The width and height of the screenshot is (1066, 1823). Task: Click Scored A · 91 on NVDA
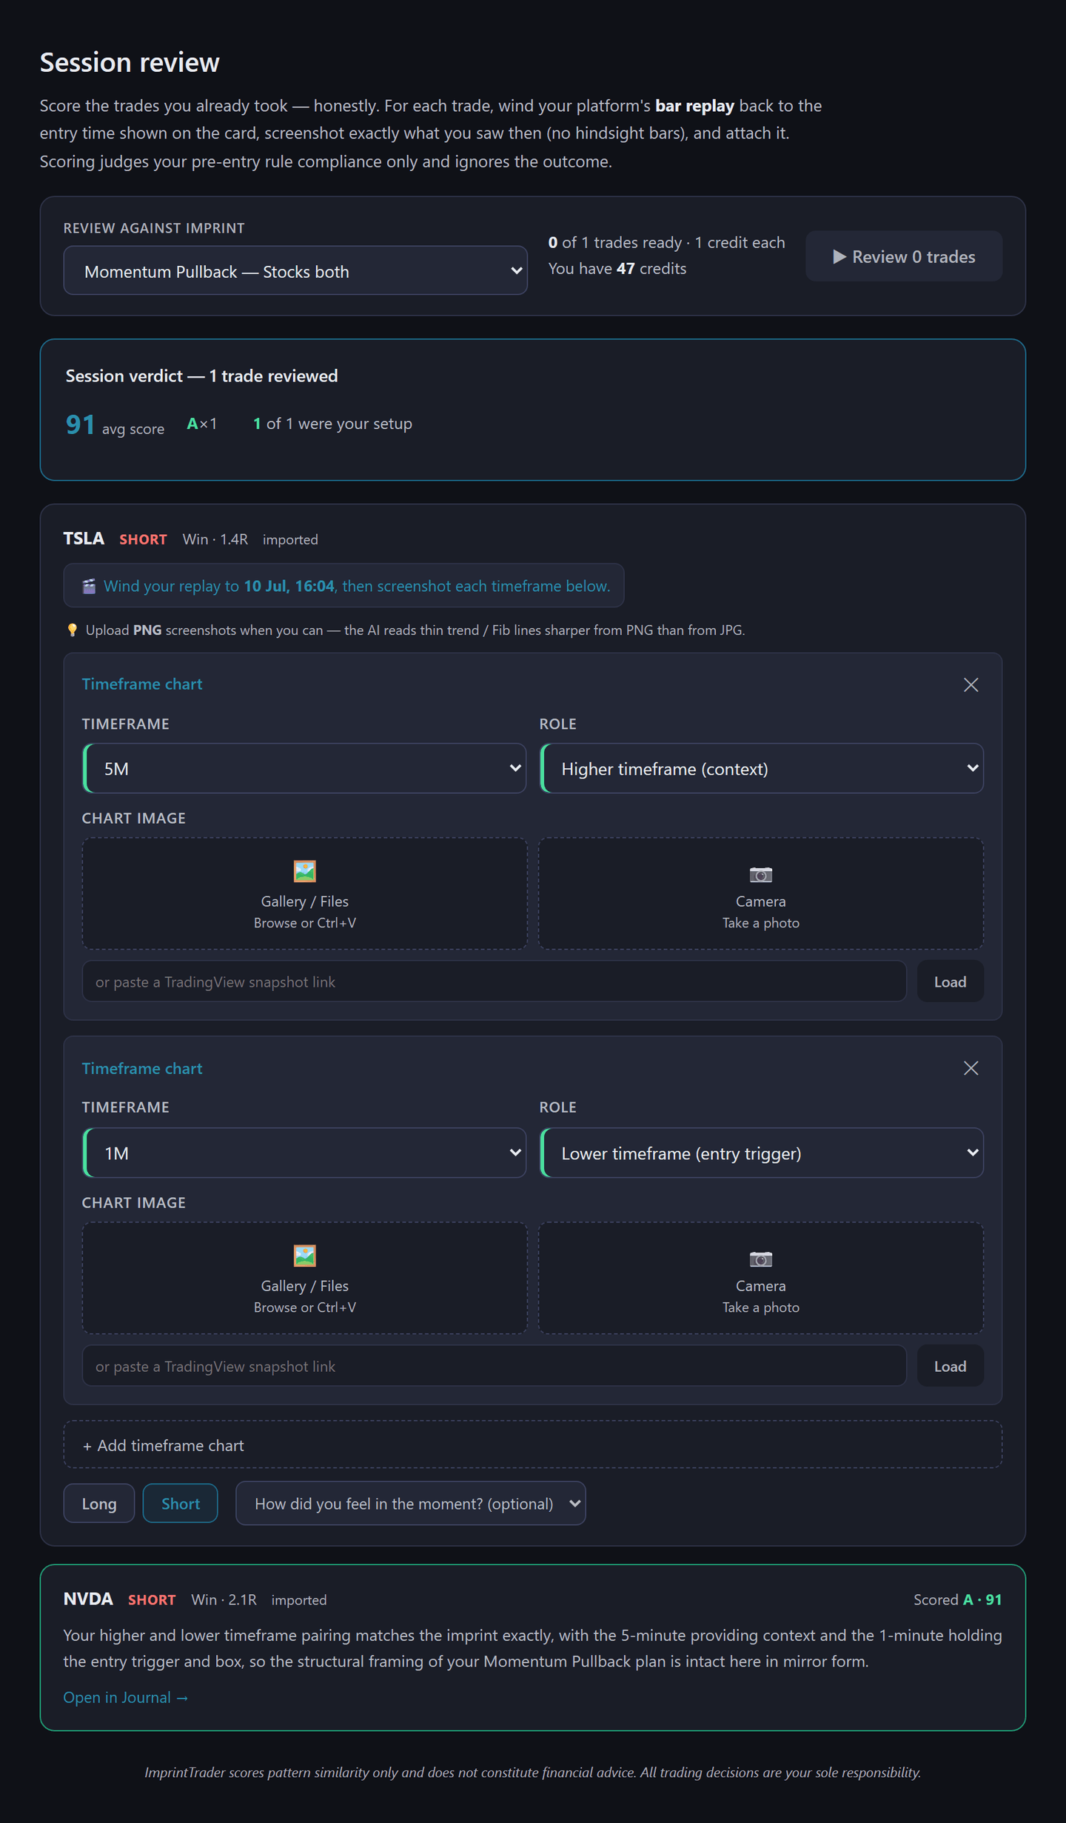coord(957,1599)
